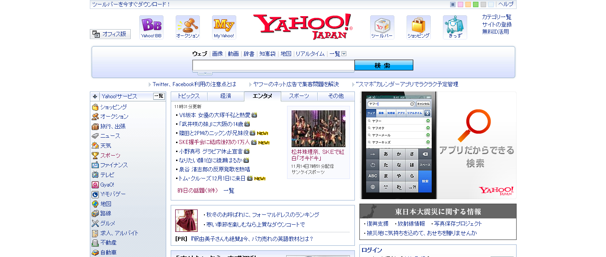This screenshot has width=606, height=257.
Task: Click the ニュース newspaper icon
Action: tap(95, 136)
